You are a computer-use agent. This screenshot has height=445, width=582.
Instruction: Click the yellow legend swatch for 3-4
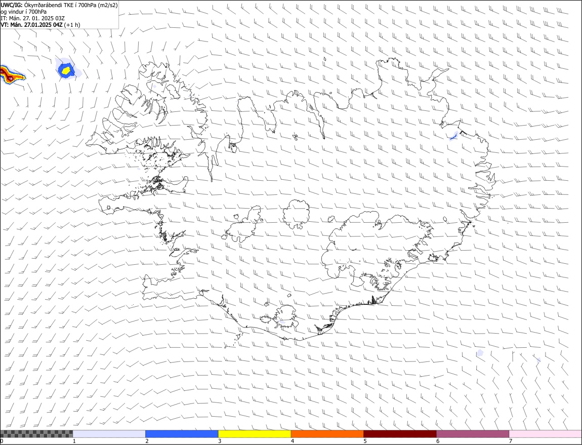[x=254, y=434]
